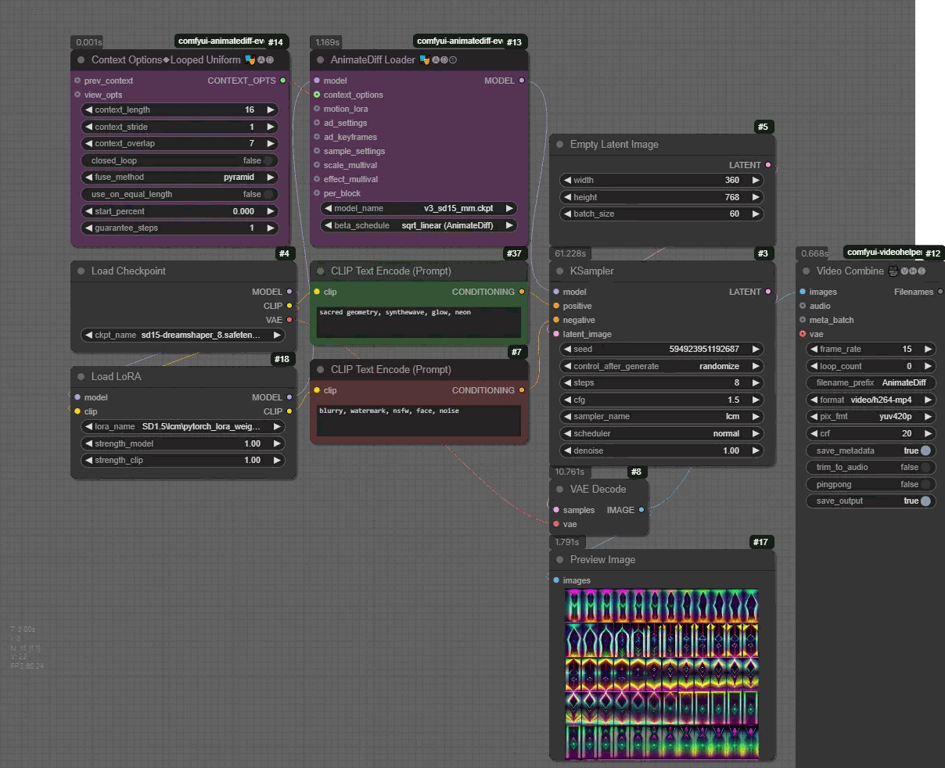Open the control_after_generate randomize option
The image size is (945, 768).
click(661, 366)
